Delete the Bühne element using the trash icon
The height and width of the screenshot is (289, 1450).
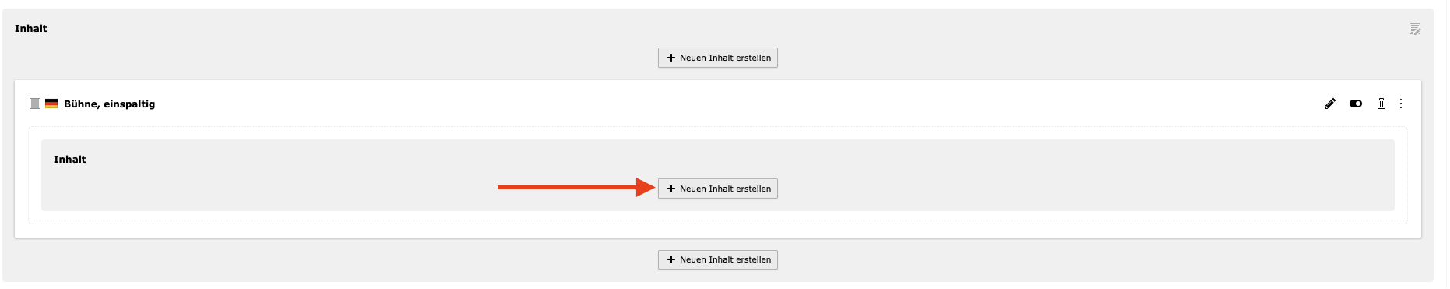(x=1381, y=104)
